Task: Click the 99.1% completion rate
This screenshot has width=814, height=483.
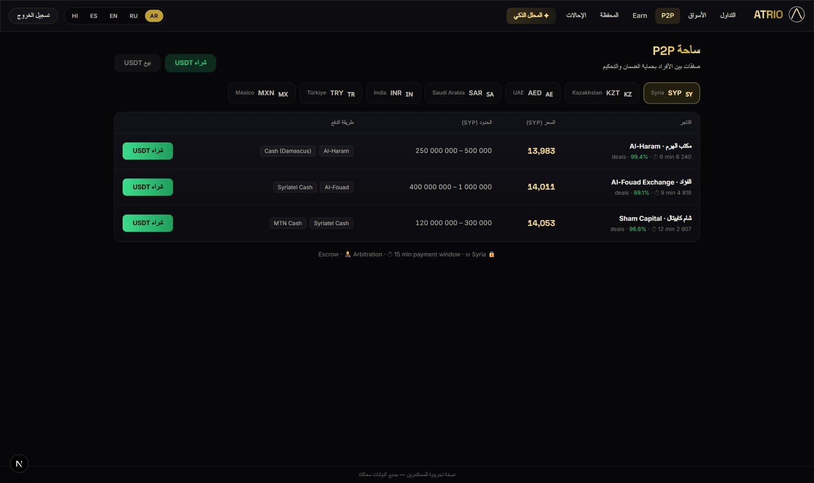Action: coord(642,193)
